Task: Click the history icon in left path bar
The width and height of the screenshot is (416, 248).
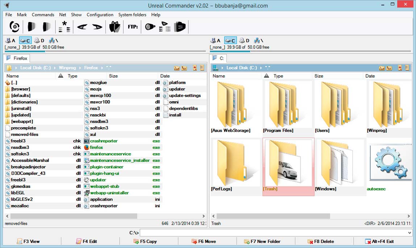Action: click(202, 68)
